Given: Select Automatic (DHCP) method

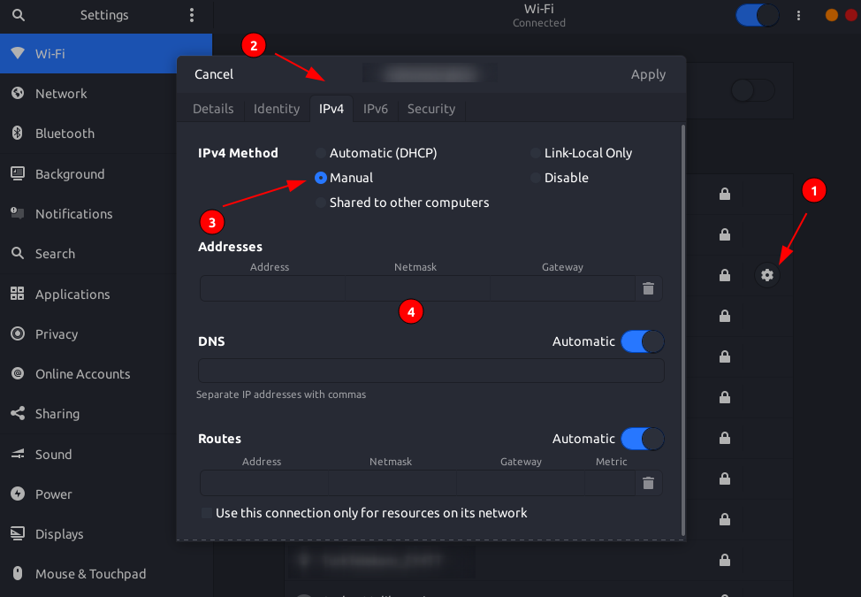Looking at the screenshot, I should point(377,153).
